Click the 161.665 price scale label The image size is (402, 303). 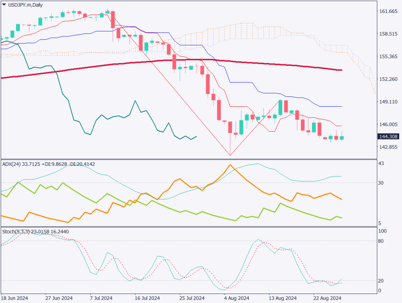(387, 11)
